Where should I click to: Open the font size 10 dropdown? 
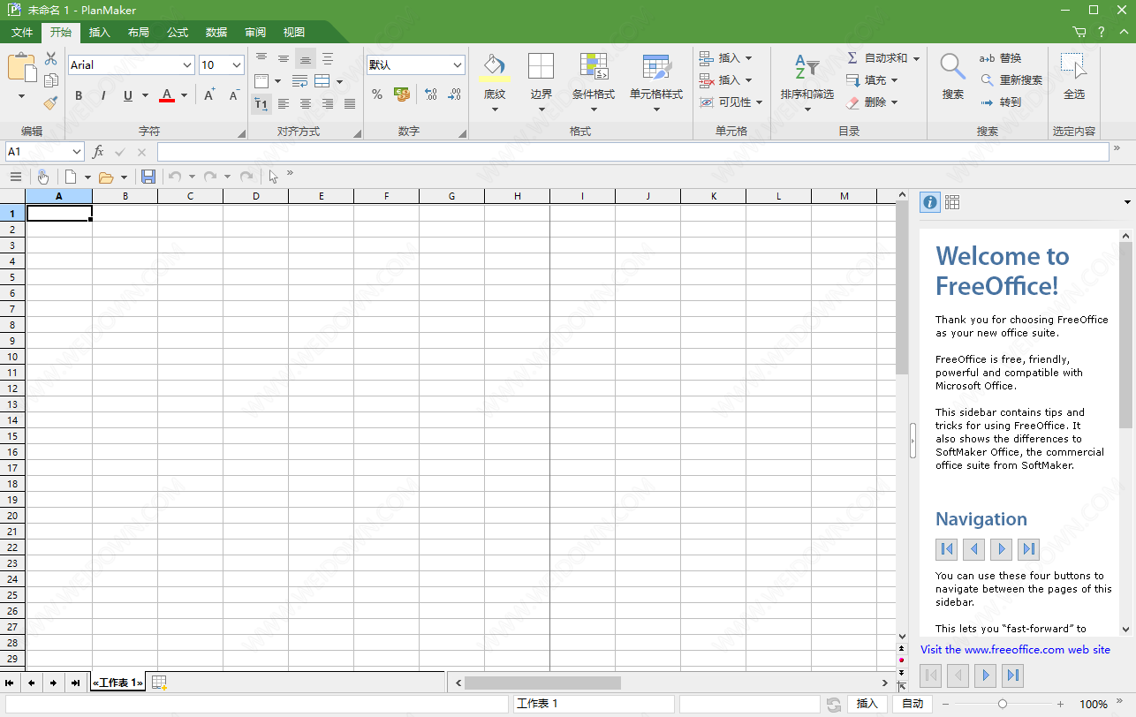(x=237, y=64)
